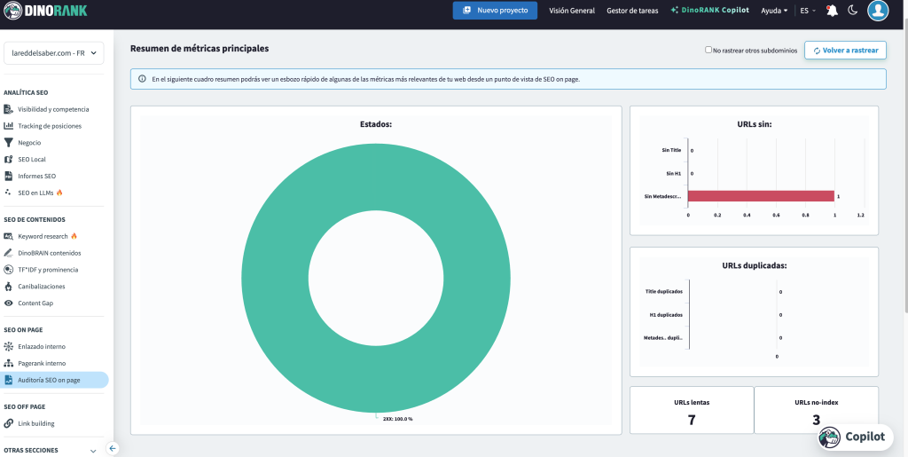Click the red Sin Metadescription bar
Screen dimensions: 908x457
click(x=760, y=196)
